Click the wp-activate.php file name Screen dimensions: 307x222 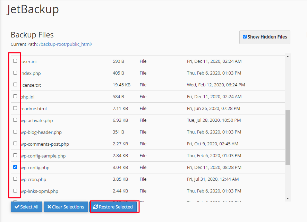(37, 120)
